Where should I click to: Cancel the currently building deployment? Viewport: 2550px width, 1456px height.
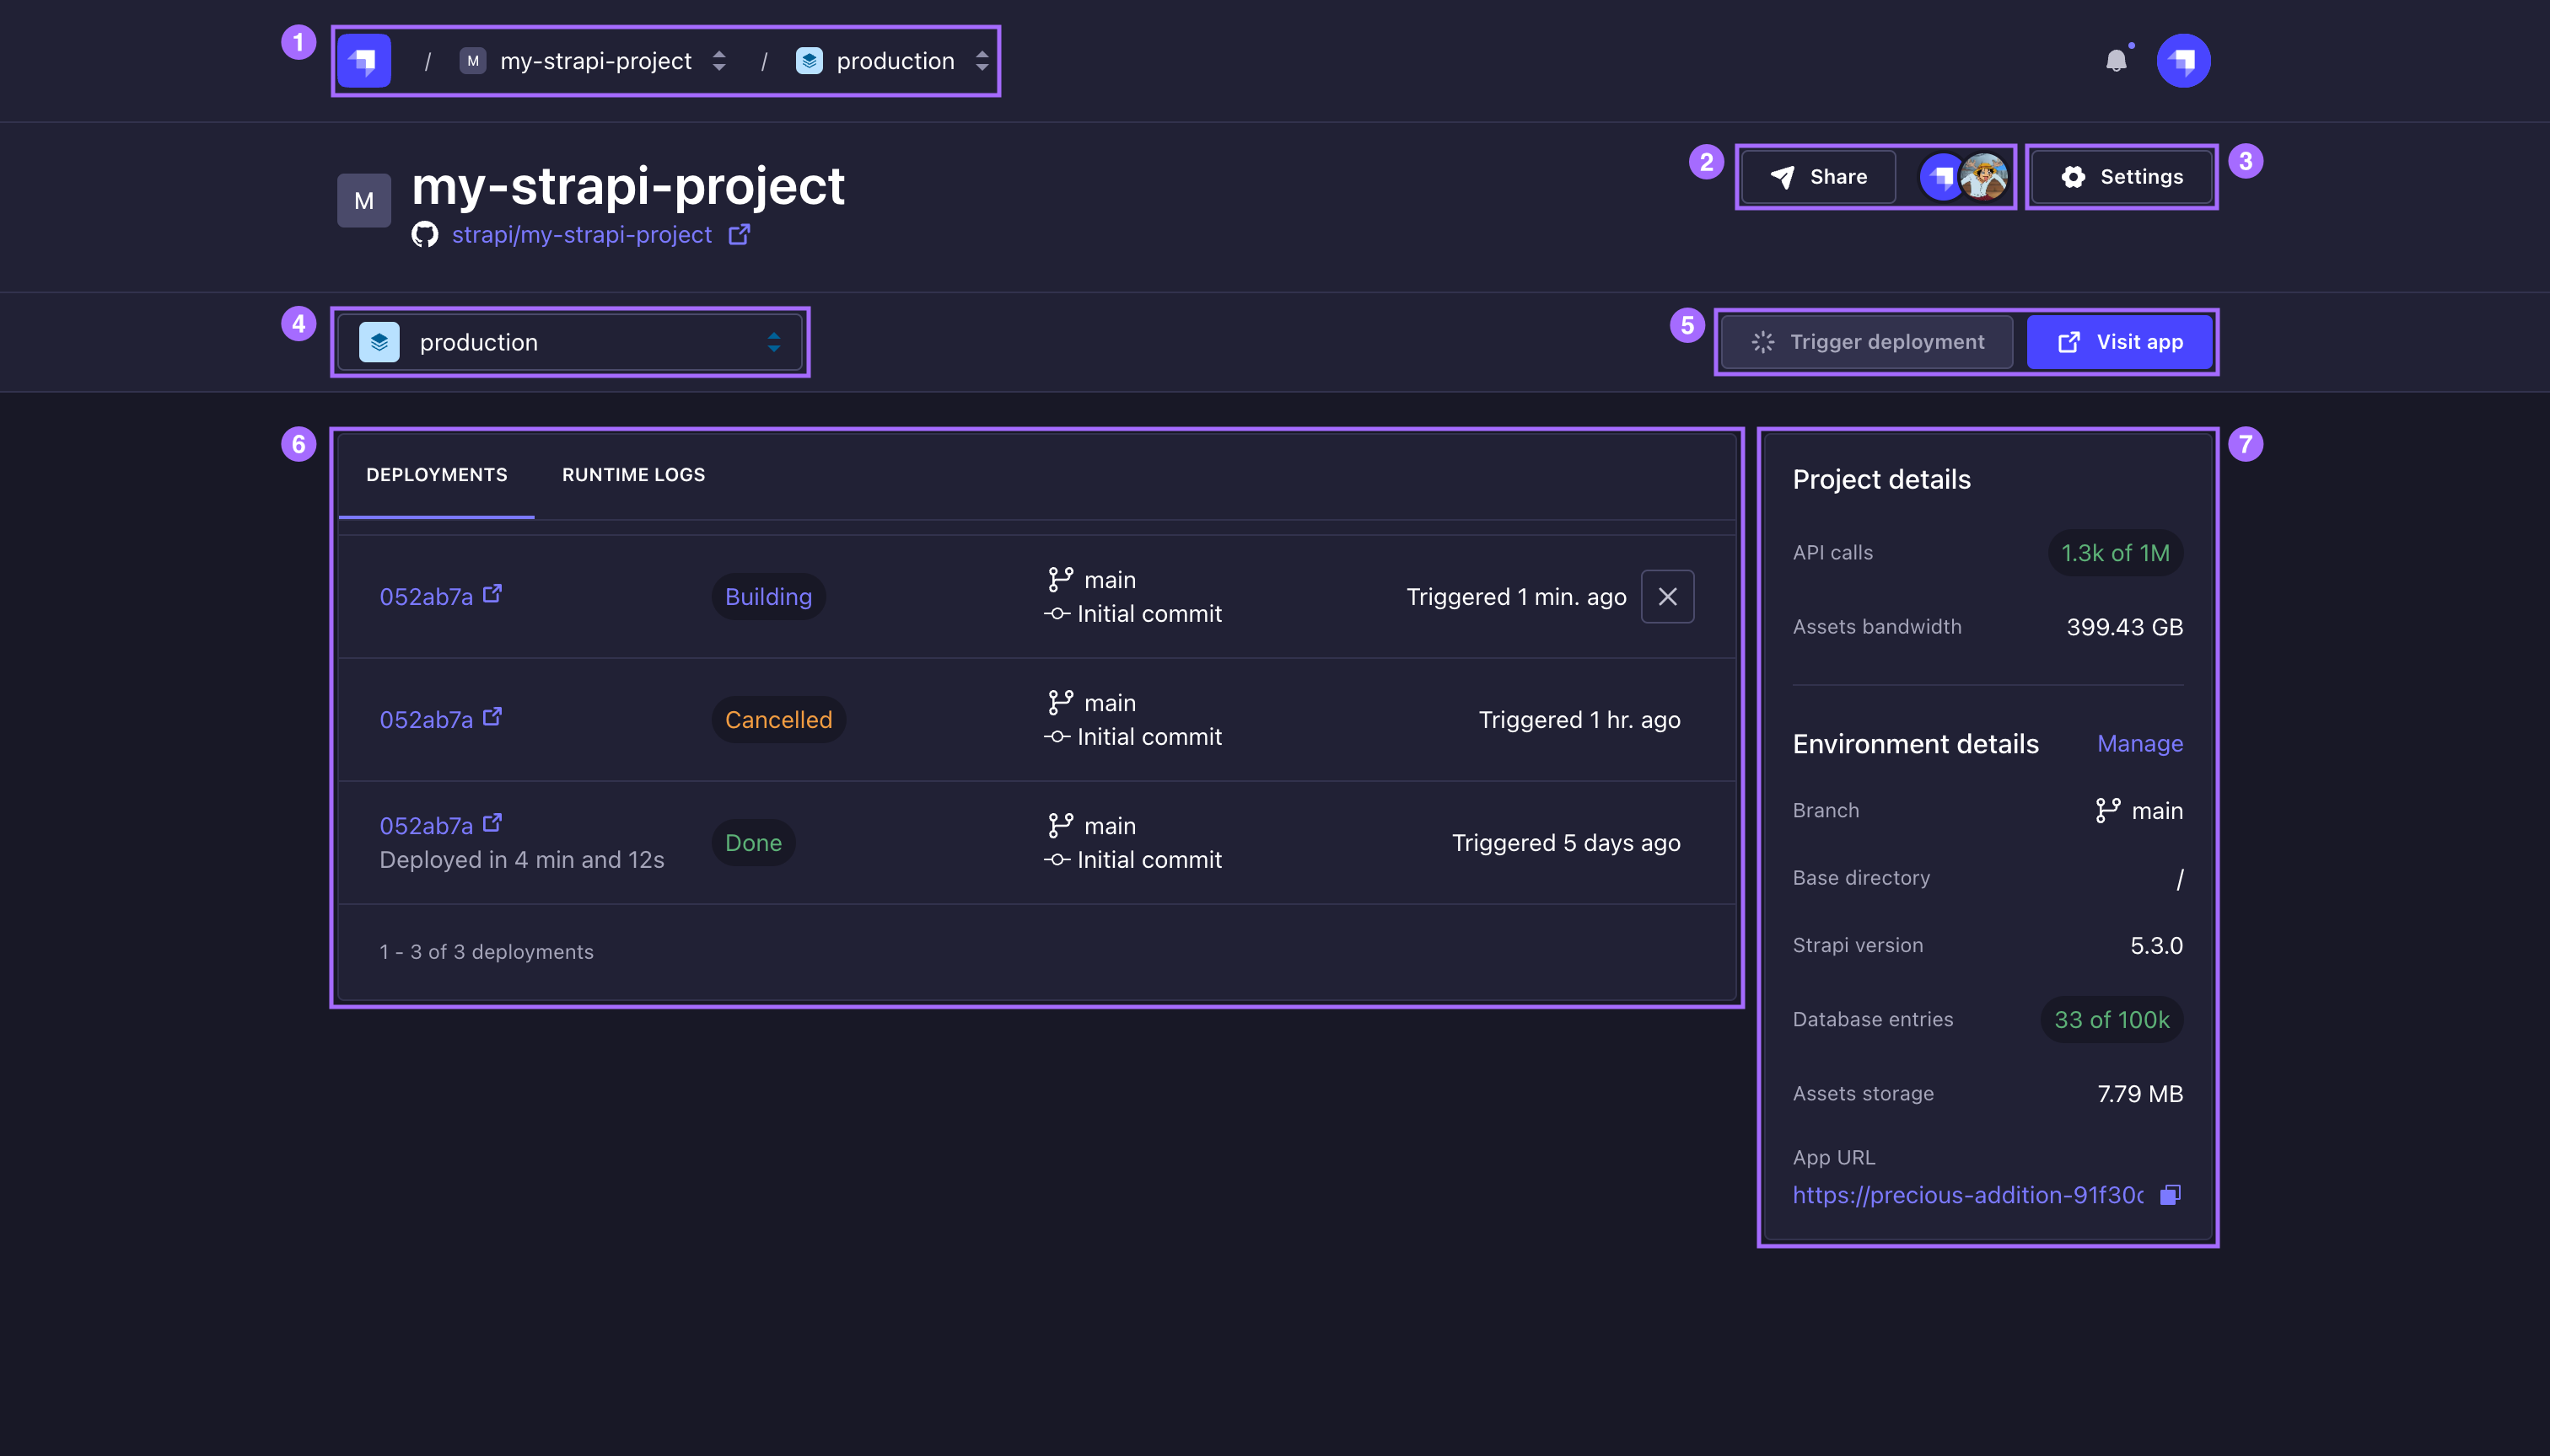(x=1667, y=597)
